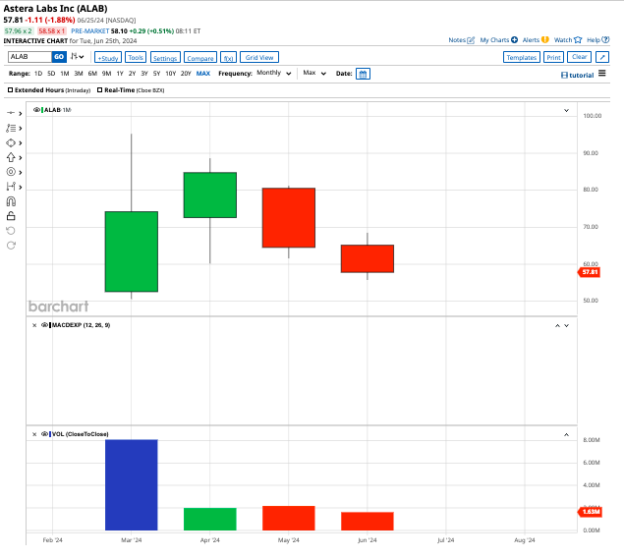The width and height of the screenshot is (624, 557).
Task: Open the Max period dropdown
Action: (314, 74)
